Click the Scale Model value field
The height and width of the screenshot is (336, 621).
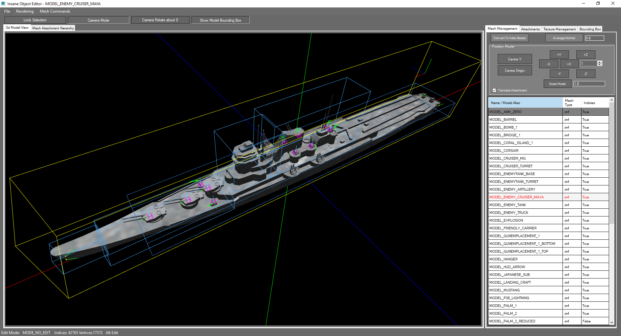(589, 84)
